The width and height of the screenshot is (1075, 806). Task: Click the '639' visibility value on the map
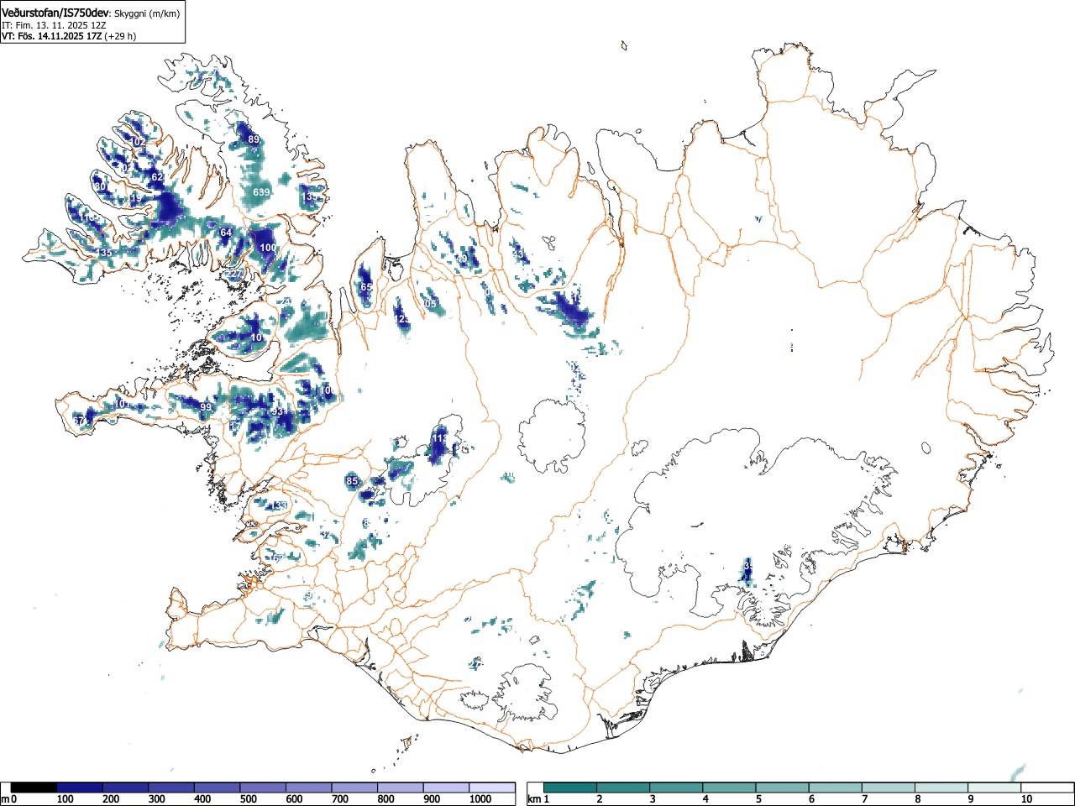pyautogui.click(x=261, y=192)
